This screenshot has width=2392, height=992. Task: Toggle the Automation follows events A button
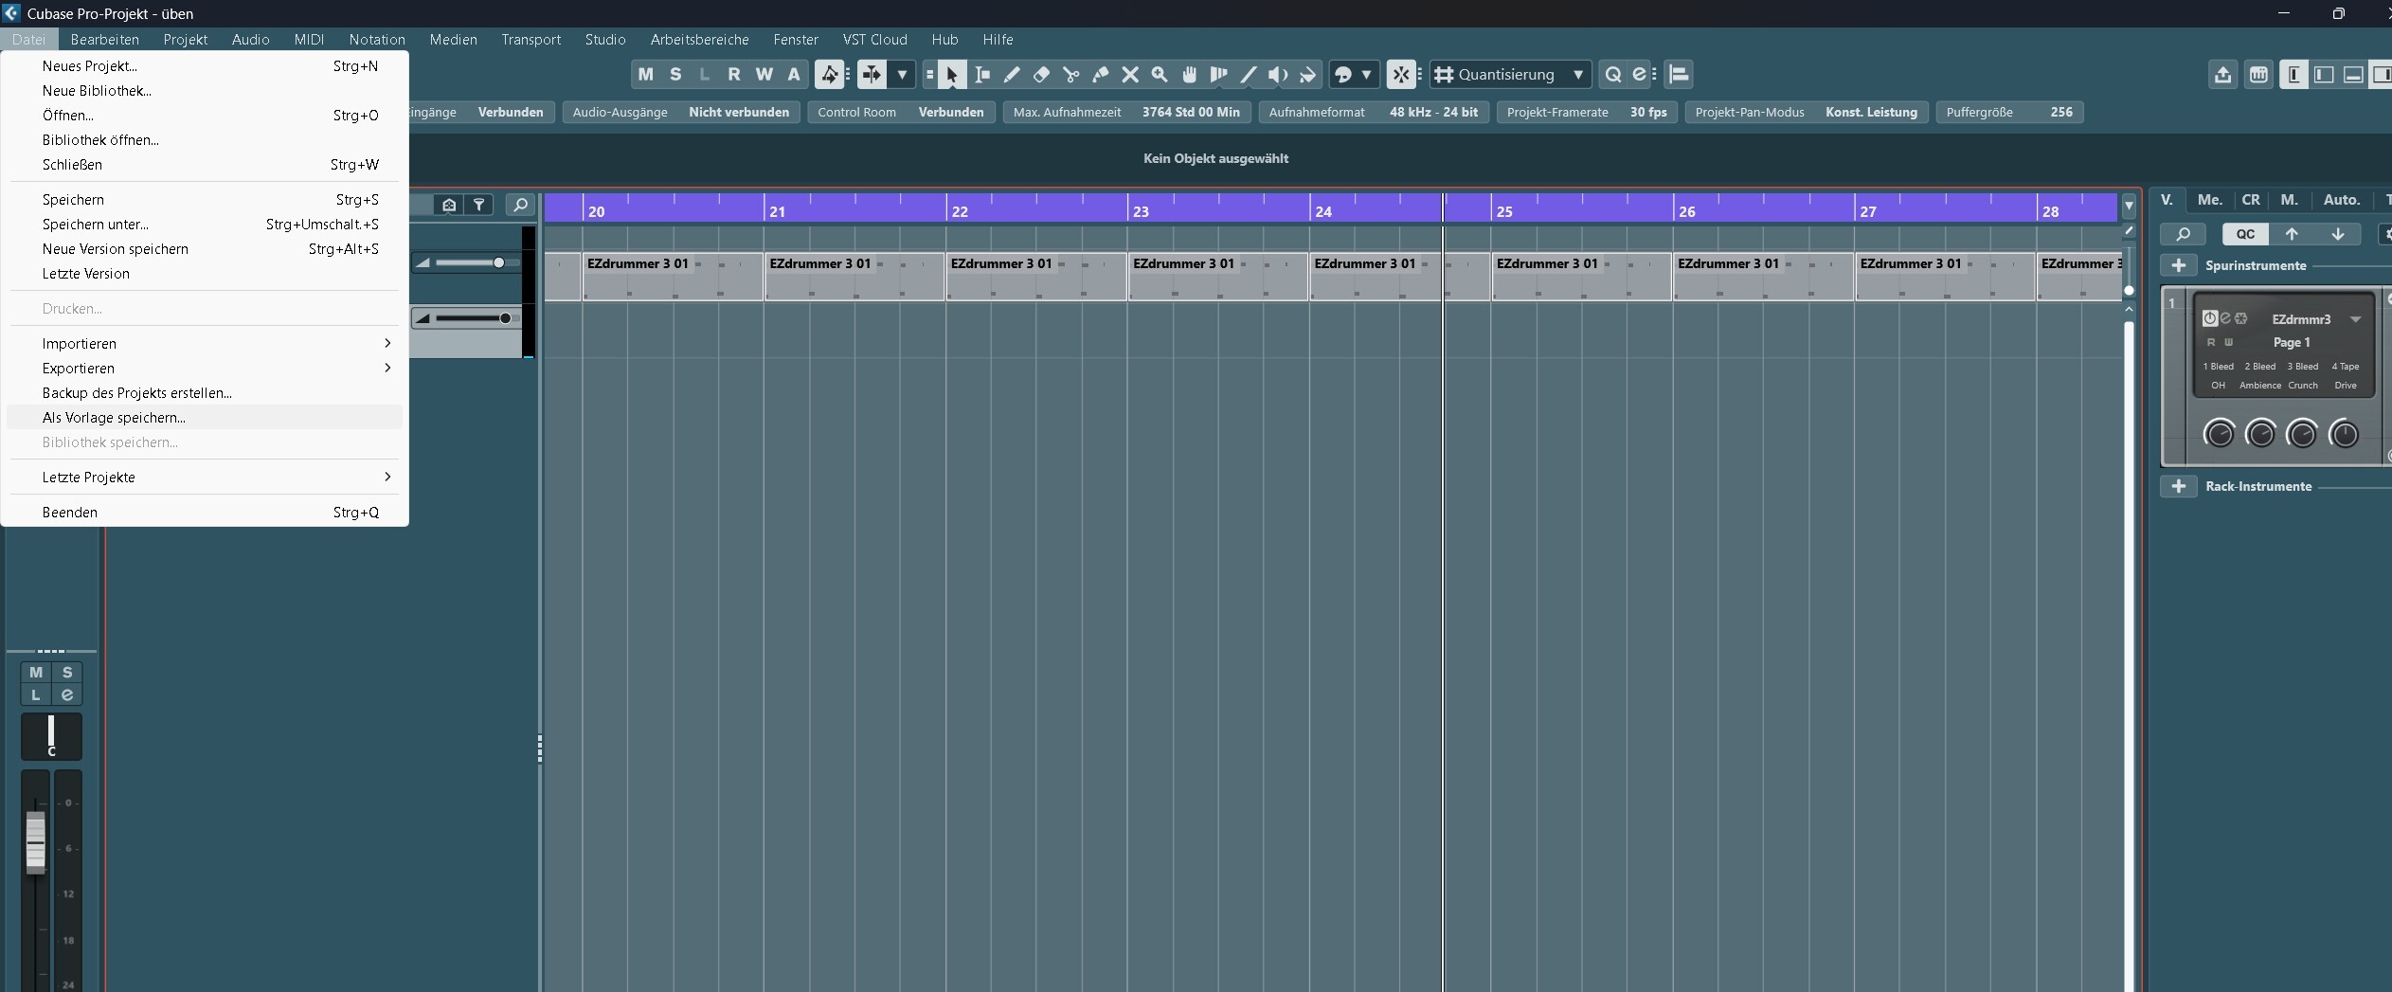tap(794, 74)
